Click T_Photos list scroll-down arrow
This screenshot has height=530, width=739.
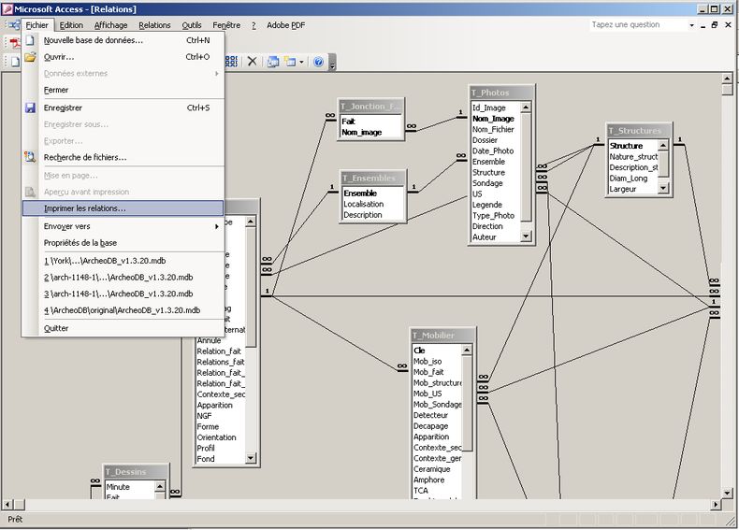[526, 236]
